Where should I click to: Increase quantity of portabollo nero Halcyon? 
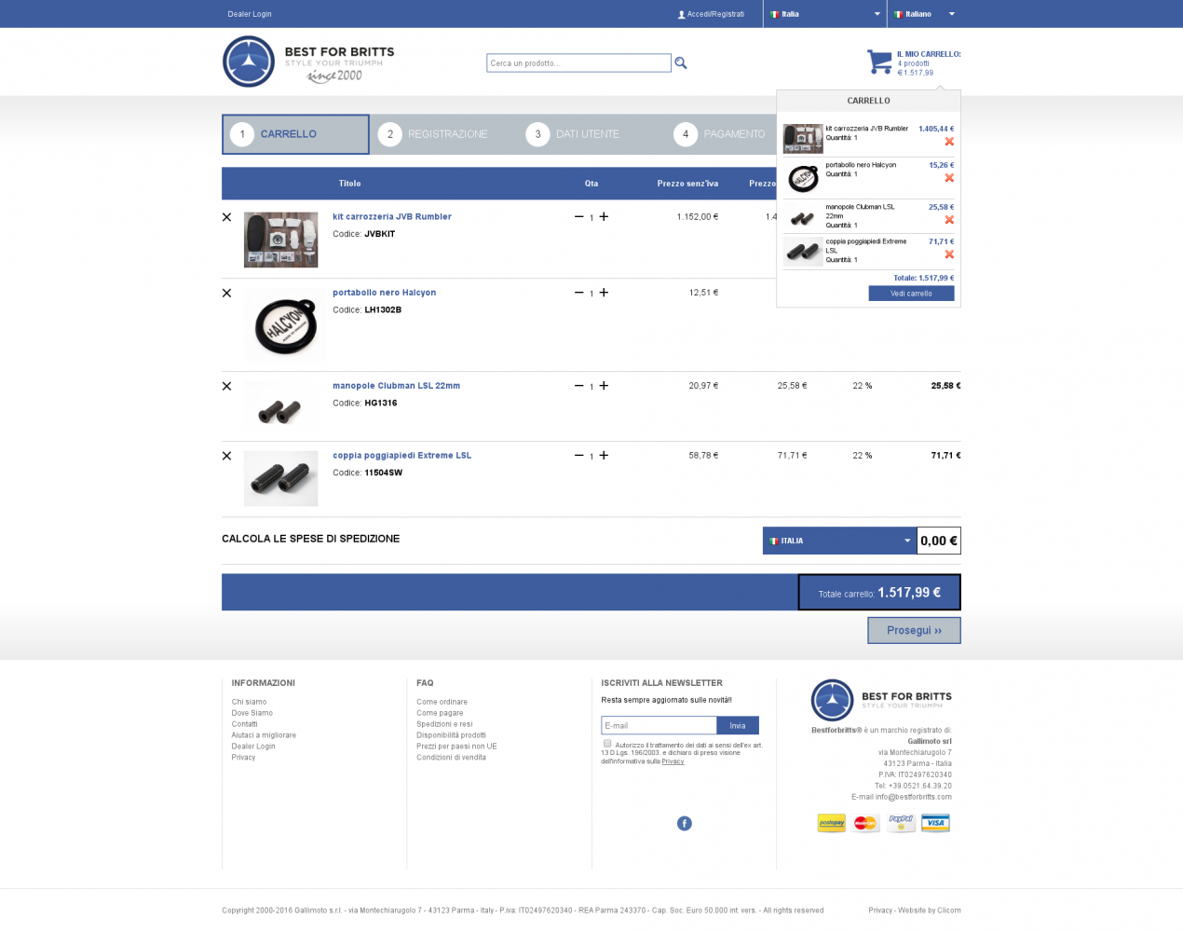click(x=604, y=293)
